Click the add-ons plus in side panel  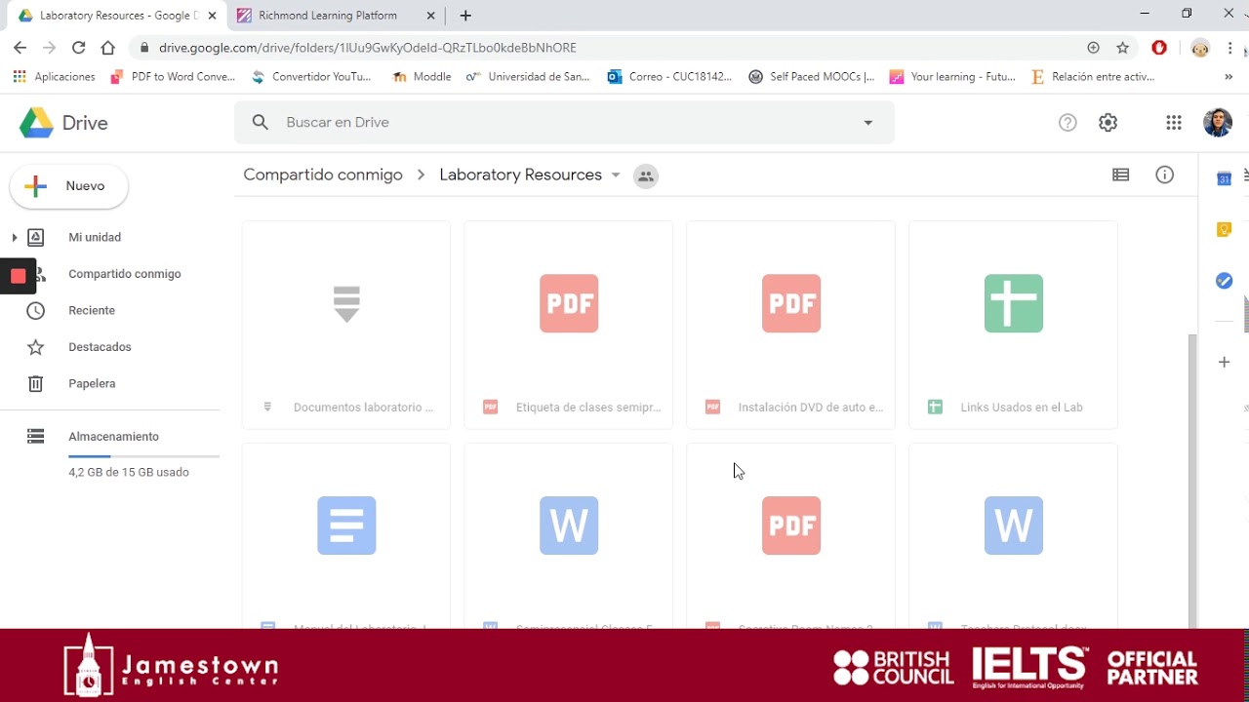coord(1224,363)
